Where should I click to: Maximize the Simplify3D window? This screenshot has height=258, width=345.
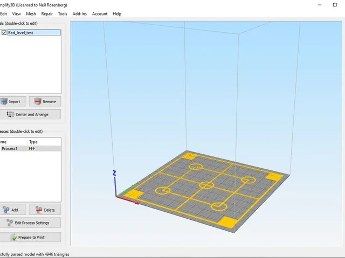[335, 5]
